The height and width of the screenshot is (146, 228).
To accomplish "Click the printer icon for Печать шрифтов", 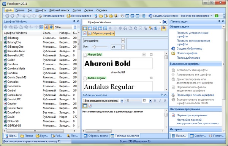I will [40, 16].
